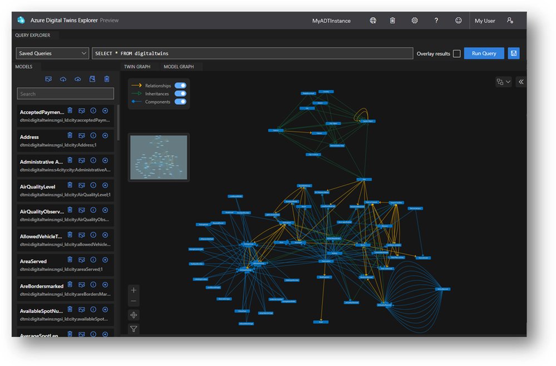Click the models Search input field

[x=65, y=94]
